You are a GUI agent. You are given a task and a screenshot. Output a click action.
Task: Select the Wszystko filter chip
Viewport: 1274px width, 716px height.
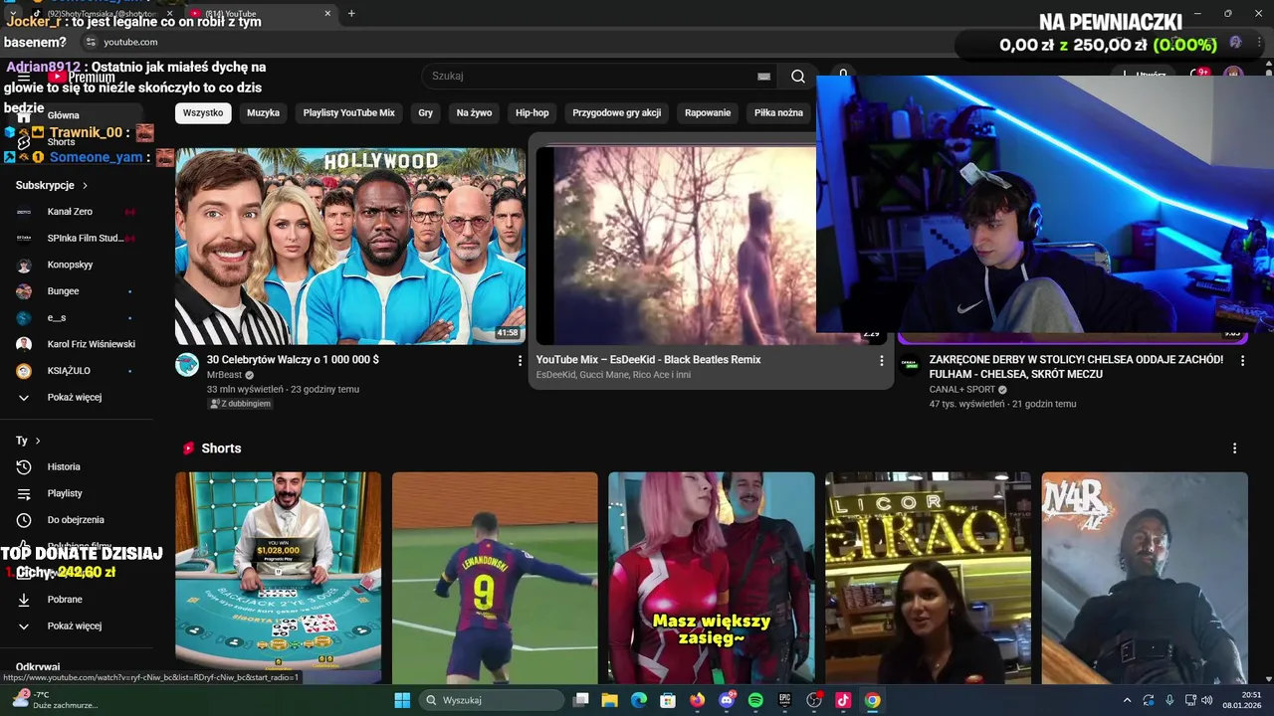click(x=203, y=113)
